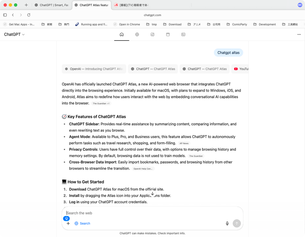305x237 pixels.
Task: Toggle the browser sidebar icon
Action: coord(5,15)
